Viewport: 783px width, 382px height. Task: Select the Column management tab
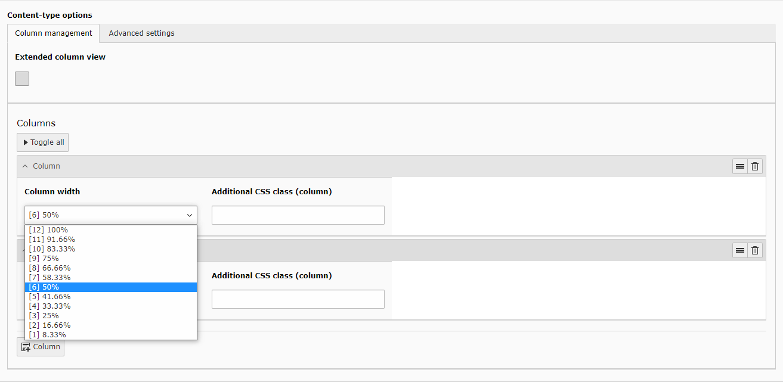[x=53, y=33]
